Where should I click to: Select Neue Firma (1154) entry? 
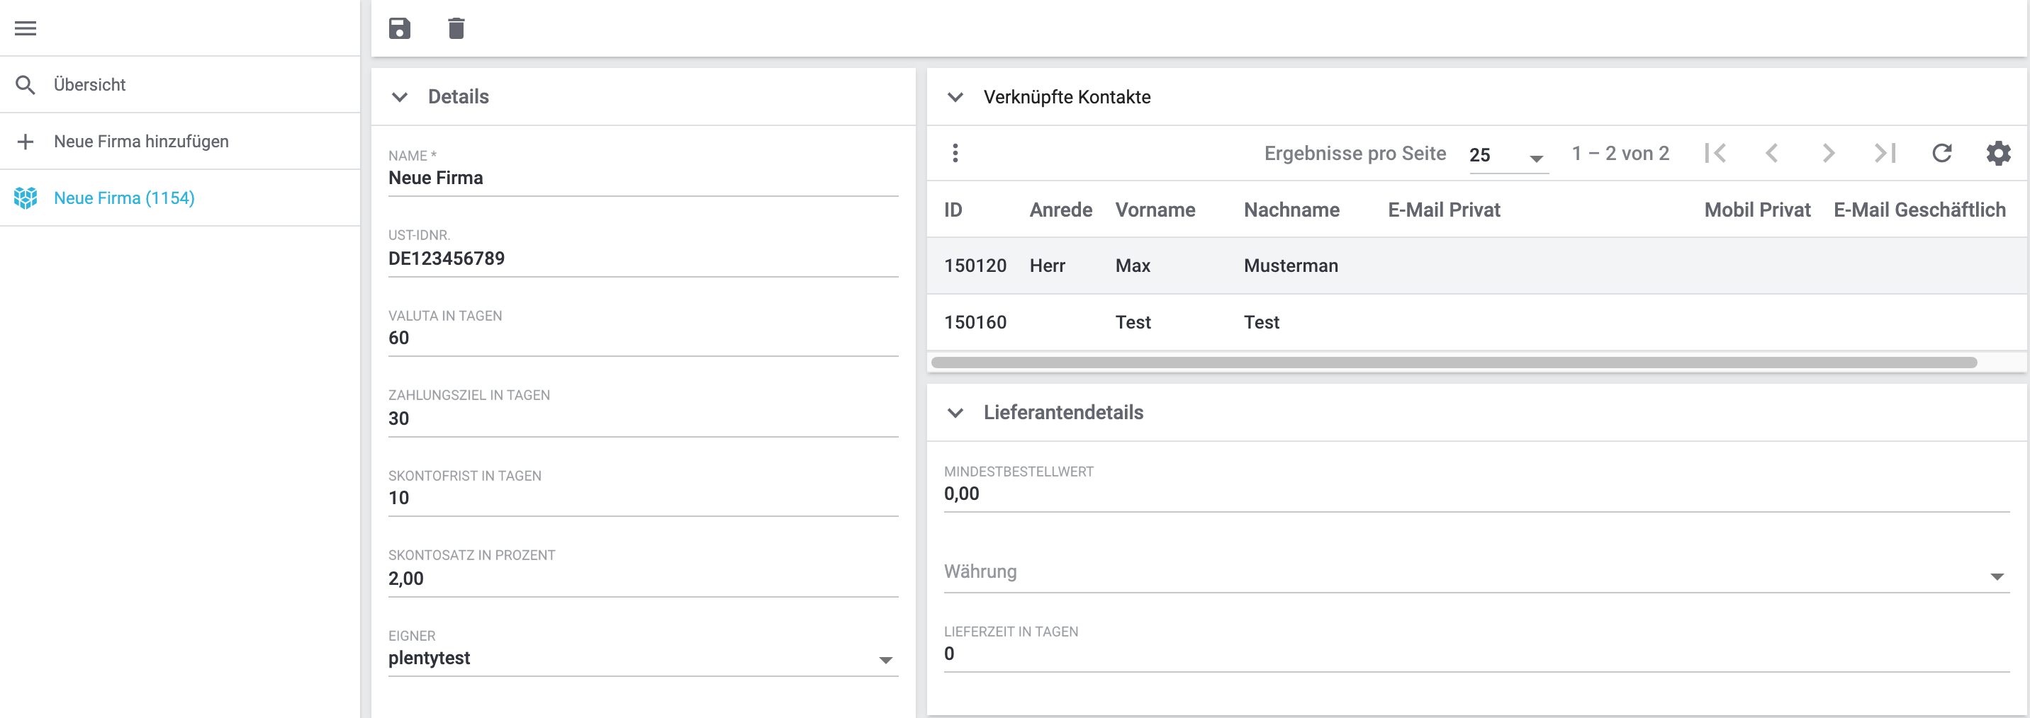click(124, 198)
